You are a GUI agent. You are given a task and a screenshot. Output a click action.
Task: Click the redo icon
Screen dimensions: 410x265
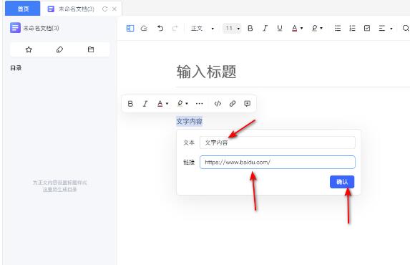coord(175,28)
